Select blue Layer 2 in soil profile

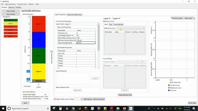pyautogui.click(x=39, y=40)
